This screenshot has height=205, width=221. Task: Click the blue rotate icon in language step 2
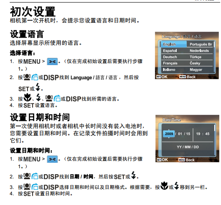pyautogui.click(x=35, y=77)
